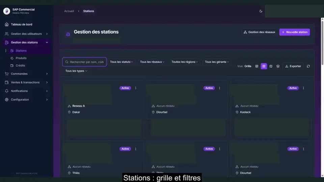The height and width of the screenshot is (182, 324).
Task: Select Gestion des utilisateurs in sidebar
Action: pos(26,34)
